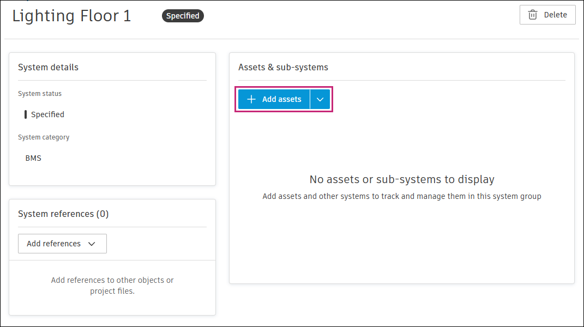Click the System references (0) heading

[63, 214]
